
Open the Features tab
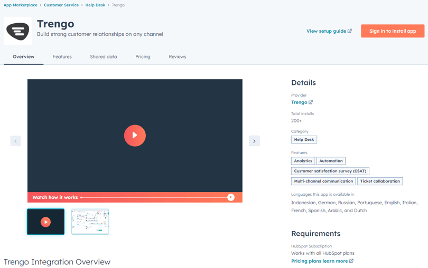(62, 56)
